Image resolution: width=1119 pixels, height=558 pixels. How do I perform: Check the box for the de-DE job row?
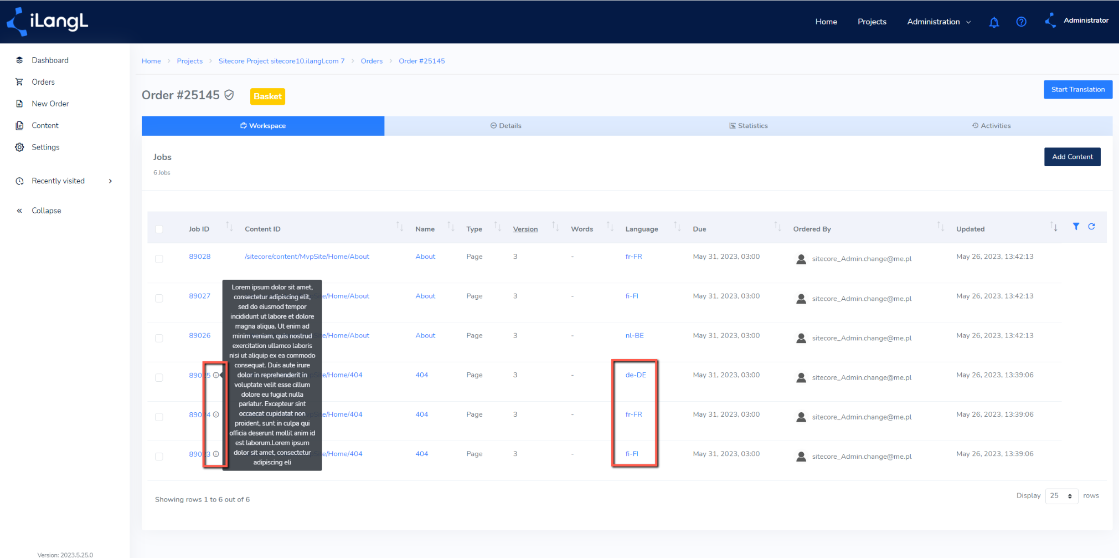point(159,377)
